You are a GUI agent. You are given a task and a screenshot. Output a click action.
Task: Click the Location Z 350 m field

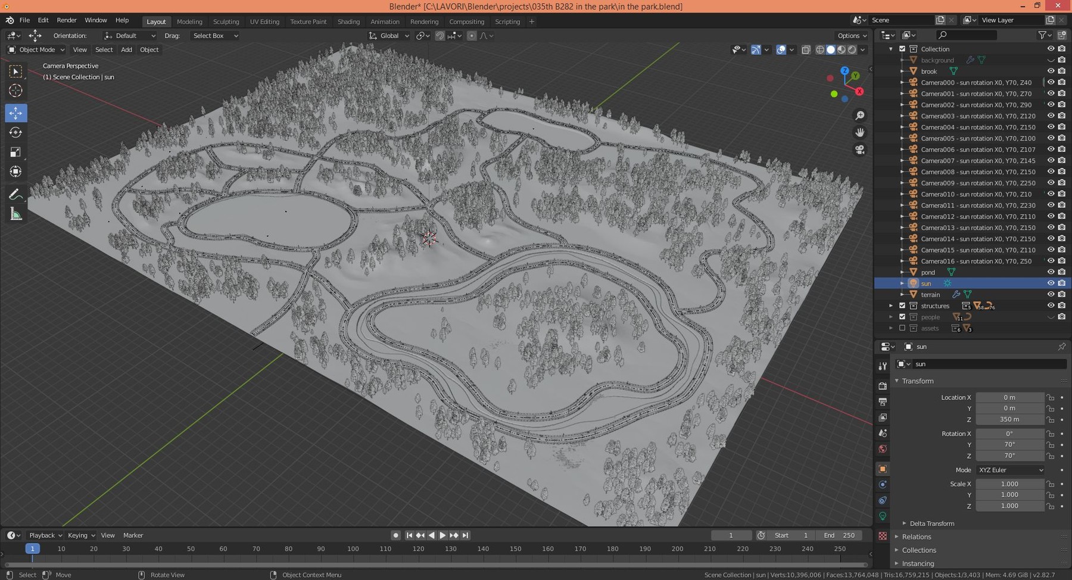[1009, 419]
